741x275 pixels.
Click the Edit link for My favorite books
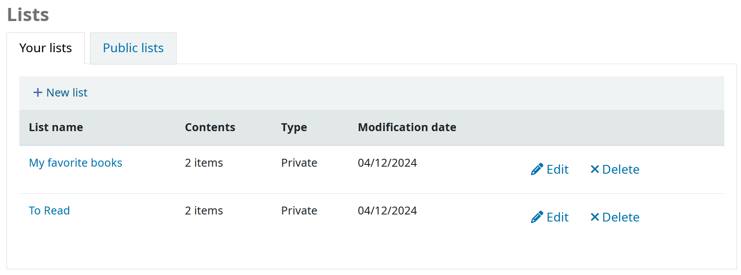557,169
